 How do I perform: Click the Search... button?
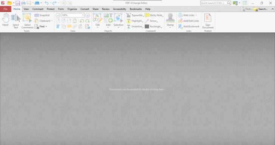click(260, 9)
